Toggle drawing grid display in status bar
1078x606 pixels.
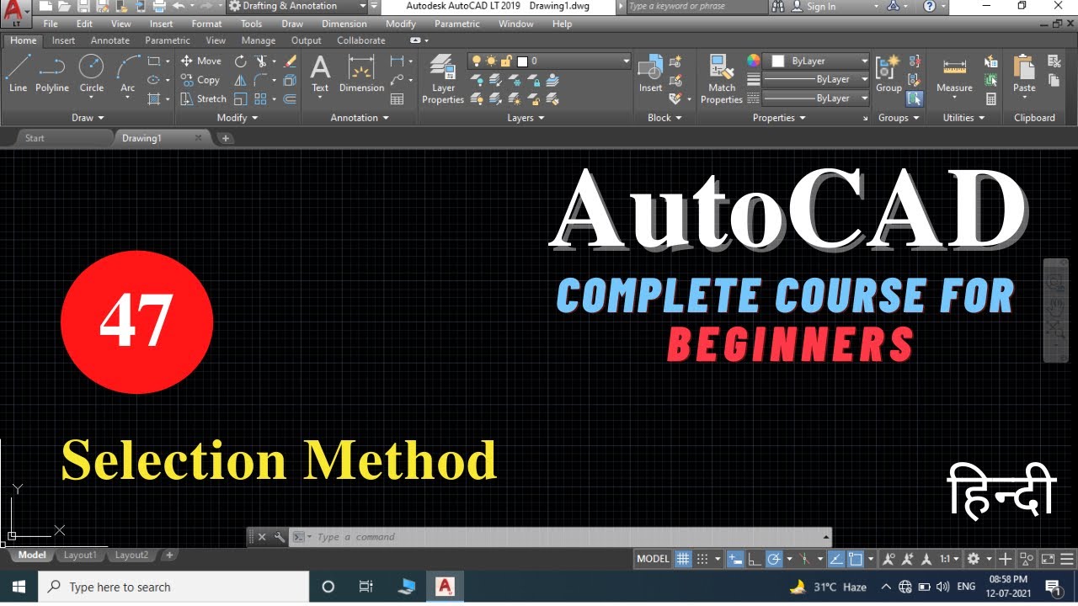(x=683, y=559)
